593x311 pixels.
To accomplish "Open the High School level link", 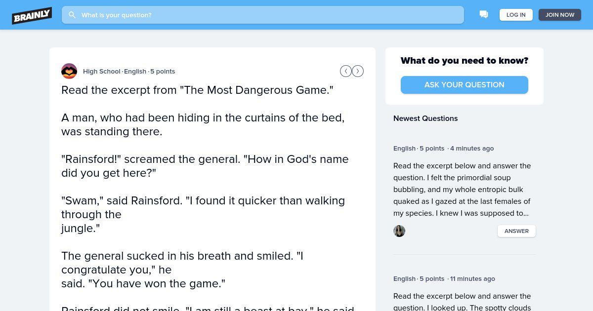I will point(102,71).
